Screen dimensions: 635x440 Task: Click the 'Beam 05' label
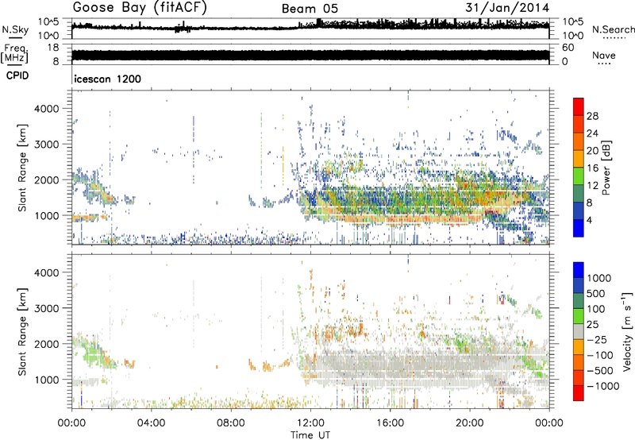pyautogui.click(x=310, y=9)
